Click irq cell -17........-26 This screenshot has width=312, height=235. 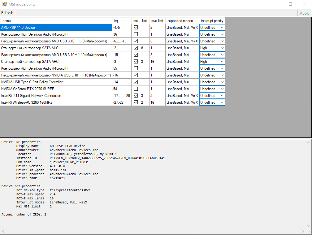(122, 95)
